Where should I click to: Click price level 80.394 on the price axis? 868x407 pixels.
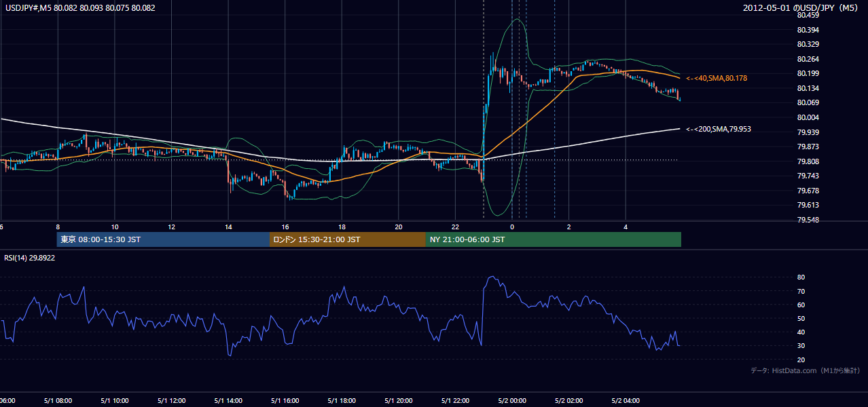[808, 30]
